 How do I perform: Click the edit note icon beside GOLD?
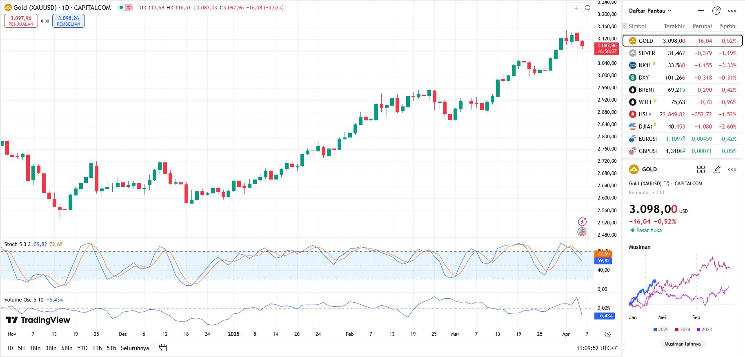(716, 169)
